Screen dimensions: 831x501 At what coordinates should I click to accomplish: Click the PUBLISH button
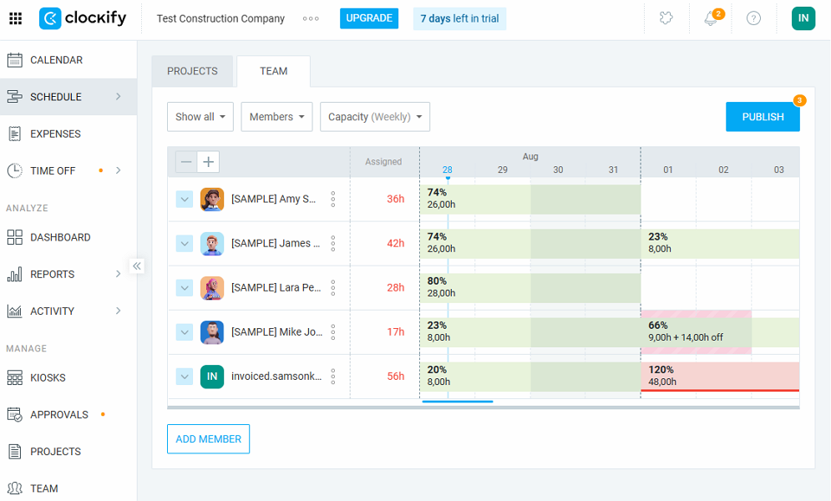pos(762,117)
